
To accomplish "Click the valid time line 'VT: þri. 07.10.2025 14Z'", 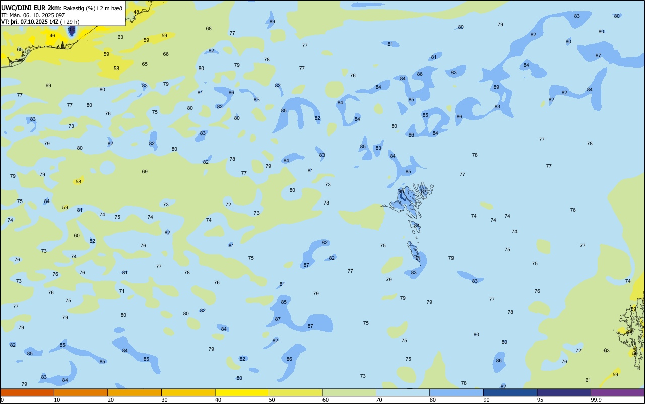I will click(30, 22).
